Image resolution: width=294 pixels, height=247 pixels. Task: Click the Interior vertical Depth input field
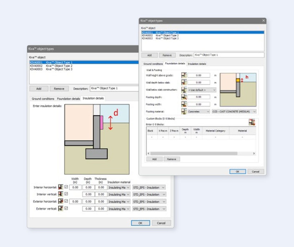88,194
